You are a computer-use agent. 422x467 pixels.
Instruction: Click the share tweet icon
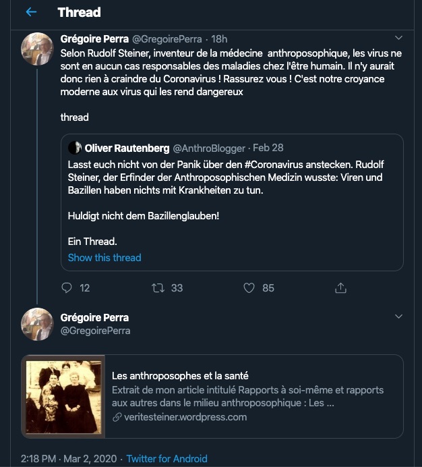[x=341, y=287]
